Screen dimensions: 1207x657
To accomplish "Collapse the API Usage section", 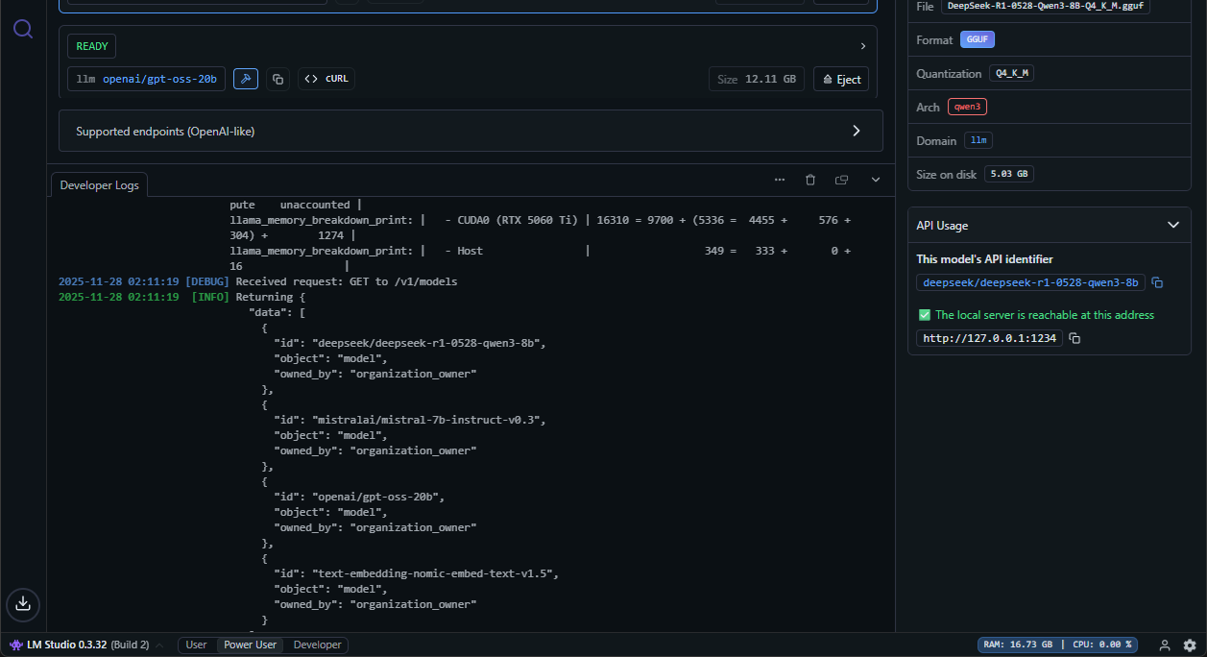I will [1172, 225].
